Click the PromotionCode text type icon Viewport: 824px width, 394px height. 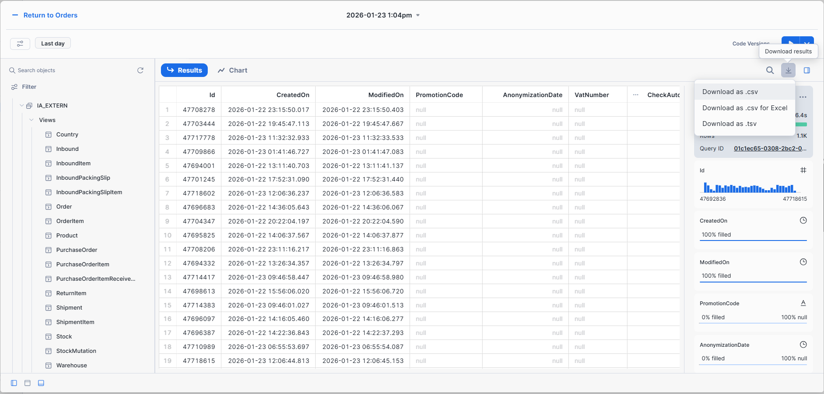click(x=803, y=303)
